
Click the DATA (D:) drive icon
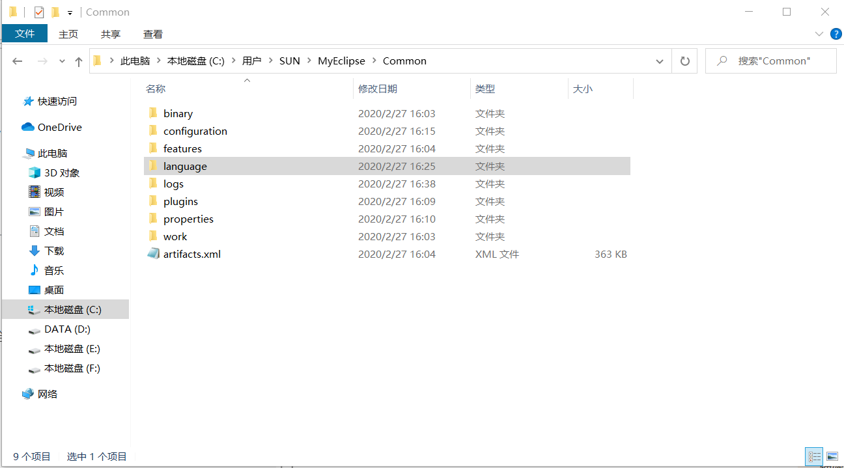pyautogui.click(x=35, y=330)
